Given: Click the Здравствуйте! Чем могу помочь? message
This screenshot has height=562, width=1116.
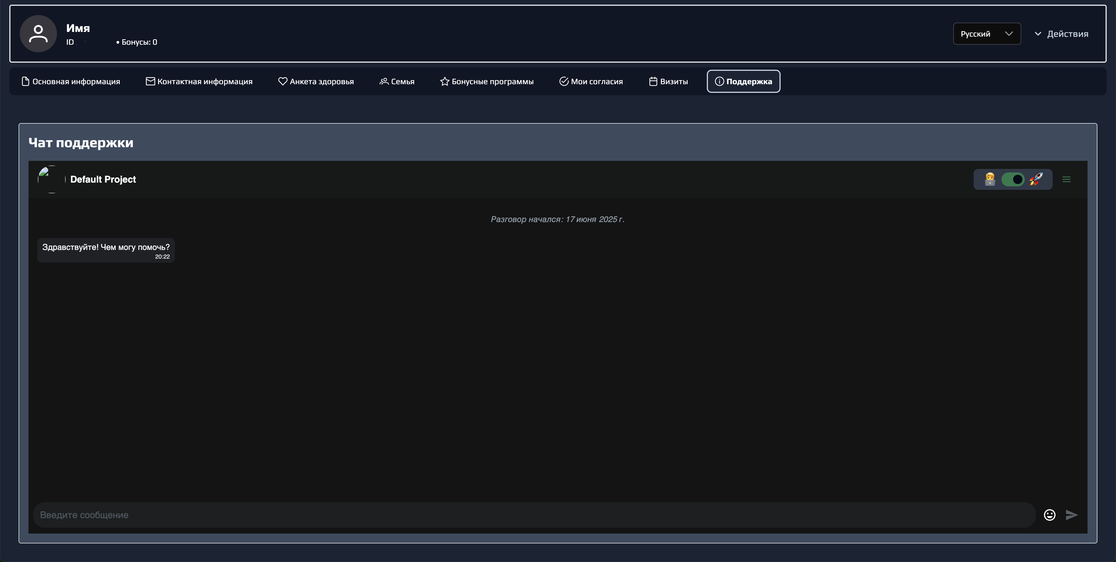Looking at the screenshot, I should (106, 250).
